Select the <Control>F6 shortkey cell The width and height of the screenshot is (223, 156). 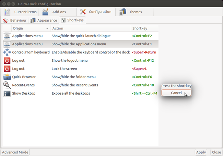142,77
